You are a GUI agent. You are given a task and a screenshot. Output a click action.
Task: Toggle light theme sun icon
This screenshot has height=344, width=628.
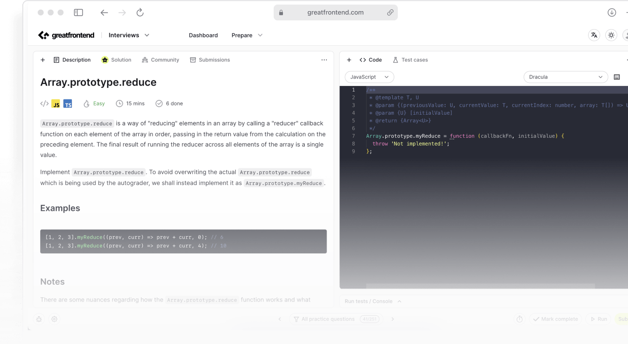pos(611,35)
